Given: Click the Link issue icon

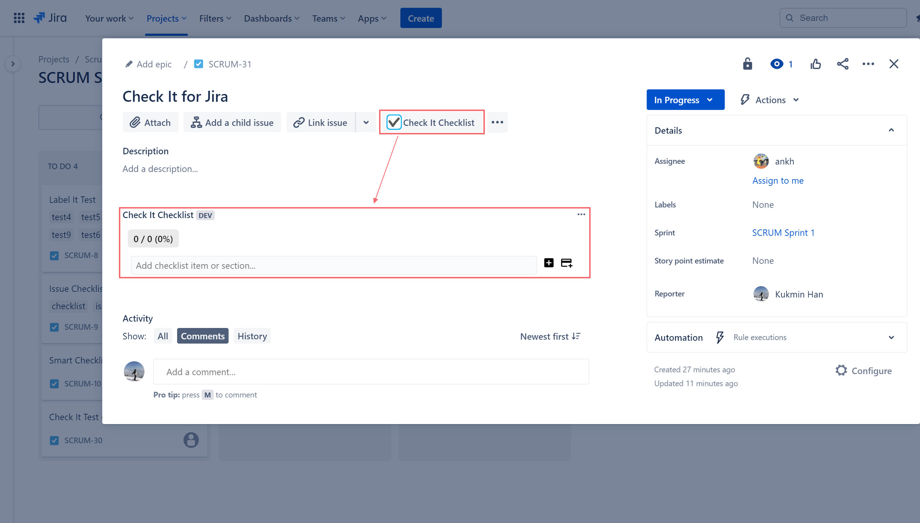Looking at the screenshot, I should 298,122.
